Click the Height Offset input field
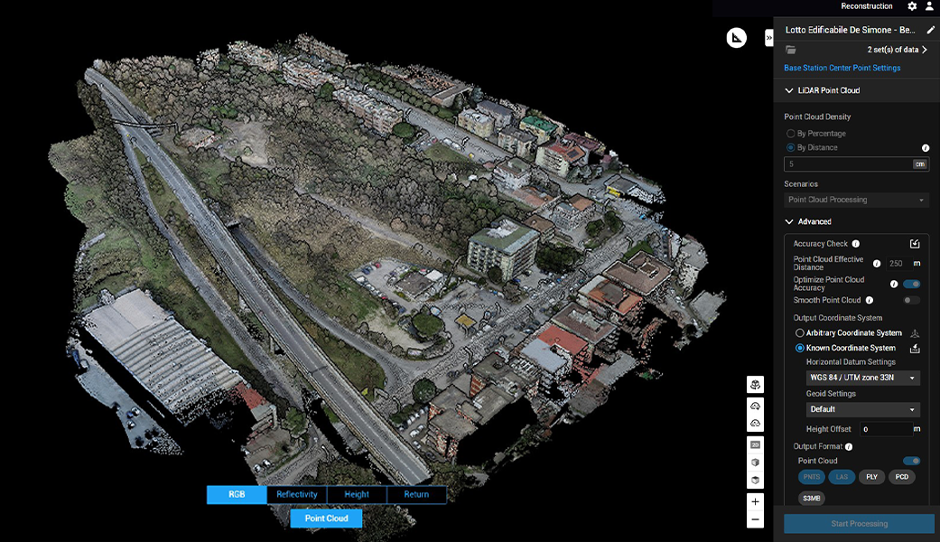940x542 pixels. tap(886, 429)
